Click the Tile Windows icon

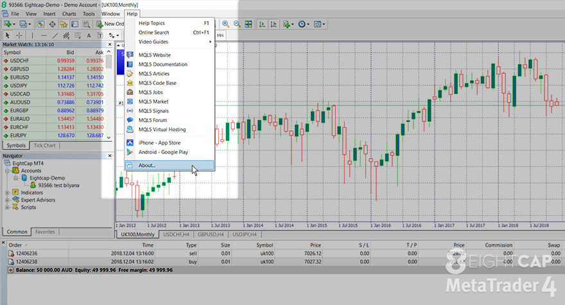(x=248, y=24)
